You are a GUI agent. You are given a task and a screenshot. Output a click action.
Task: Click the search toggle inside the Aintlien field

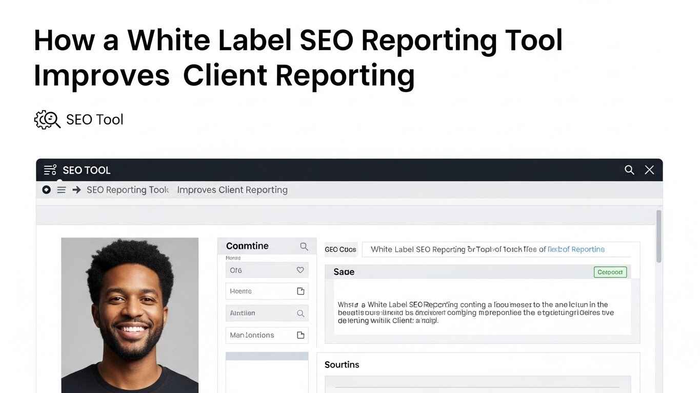click(301, 313)
